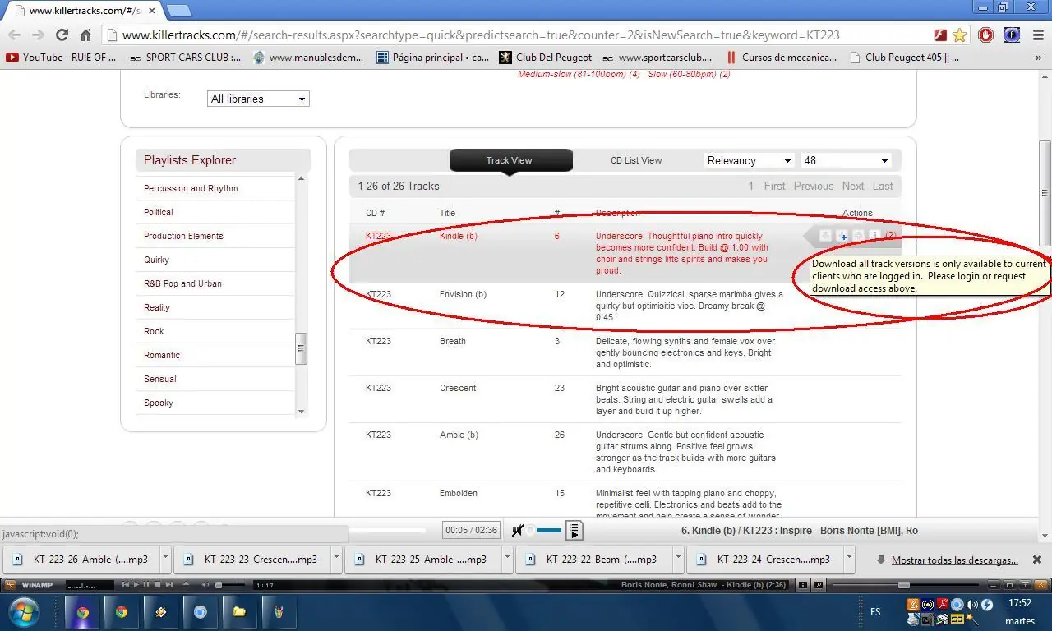The height and width of the screenshot is (631, 1052).
Task: Open the Libraries dropdown
Action: [258, 99]
